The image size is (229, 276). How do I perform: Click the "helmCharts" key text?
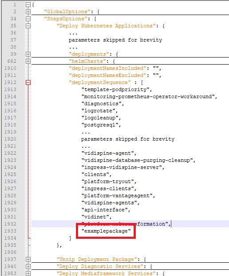pos(87,61)
